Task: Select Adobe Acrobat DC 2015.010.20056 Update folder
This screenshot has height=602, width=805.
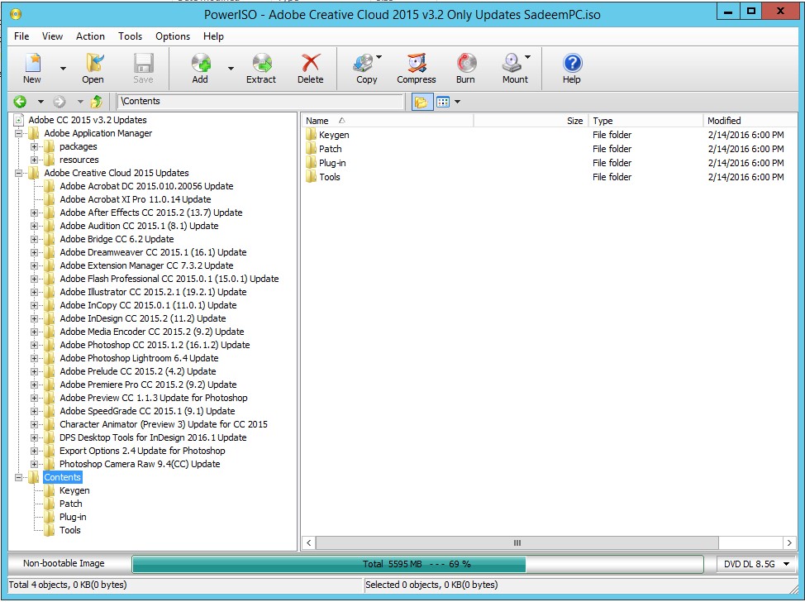Action: (x=146, y=186)
